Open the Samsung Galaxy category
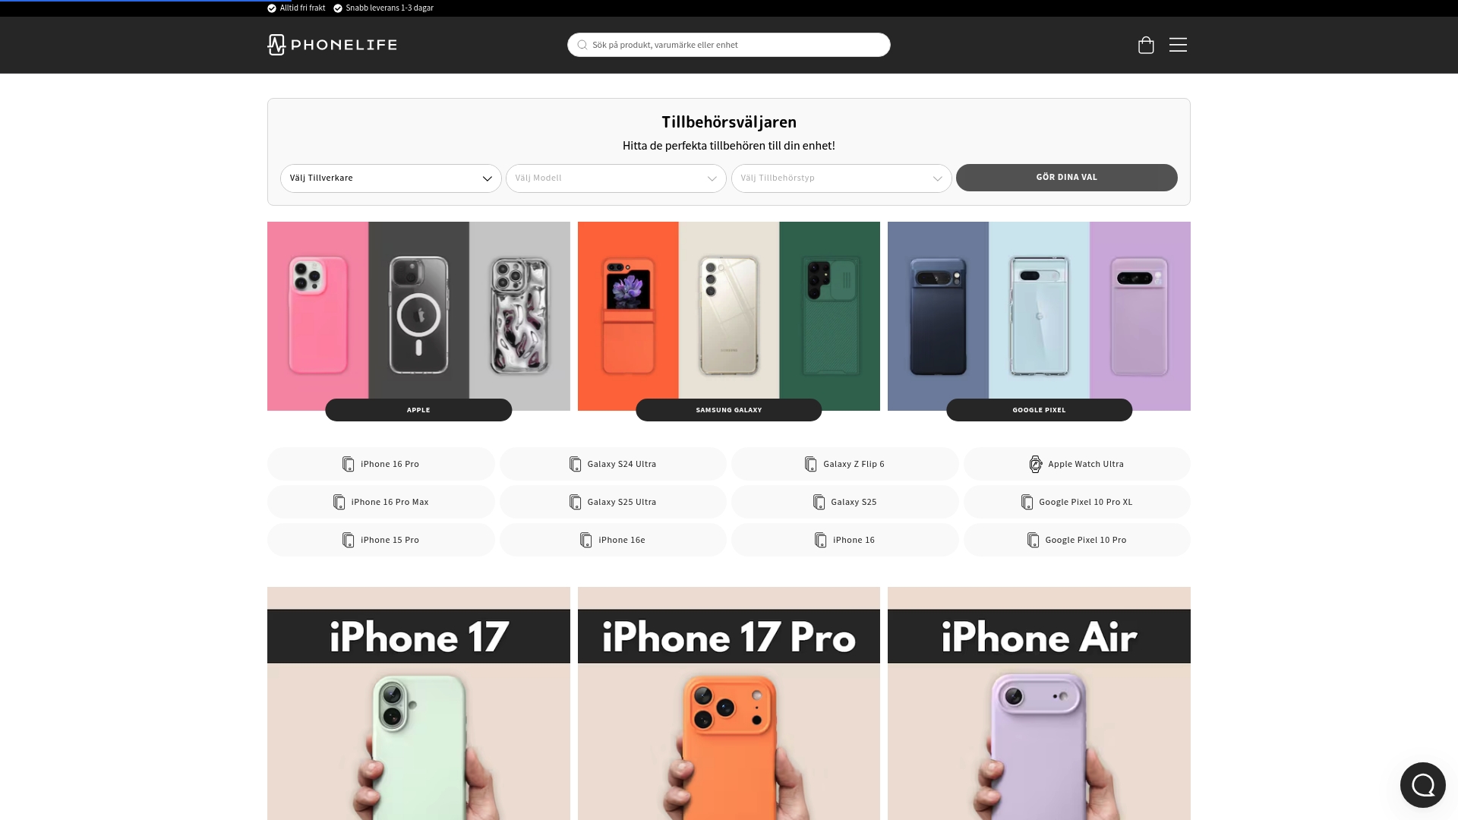Viewport: 1458px width, 820px height. click(728, 410)
